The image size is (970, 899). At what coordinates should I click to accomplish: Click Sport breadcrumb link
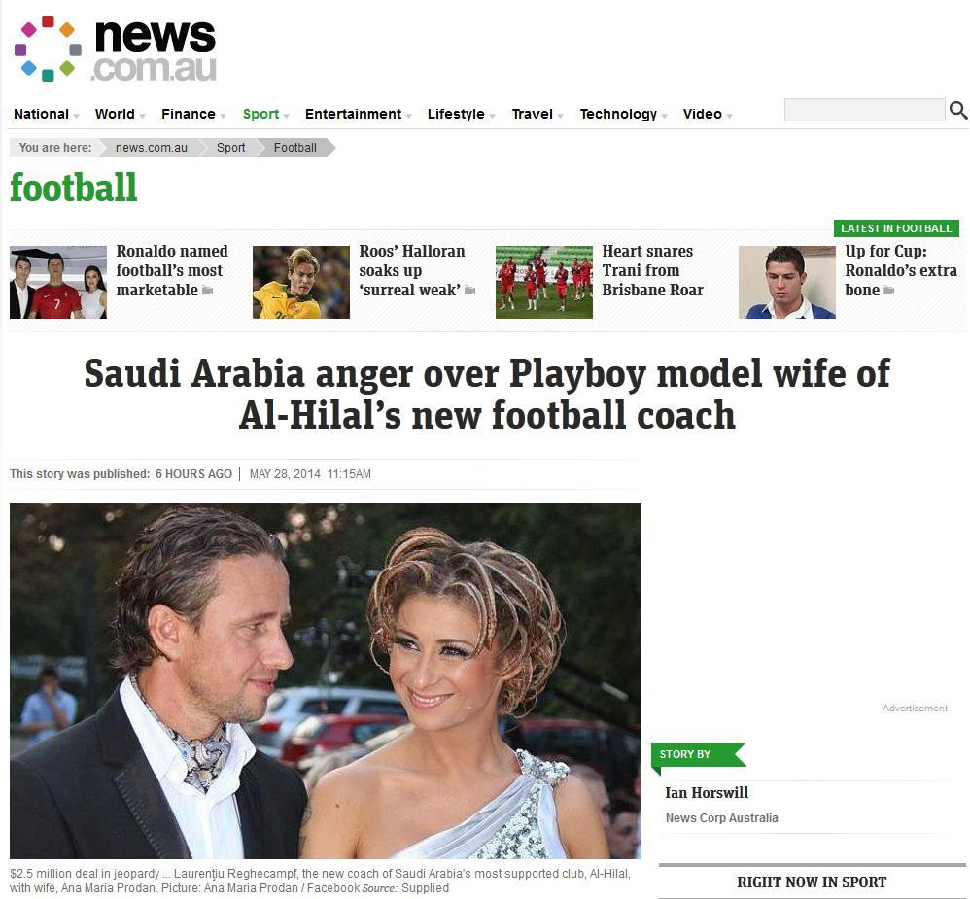tap(230, 148)
